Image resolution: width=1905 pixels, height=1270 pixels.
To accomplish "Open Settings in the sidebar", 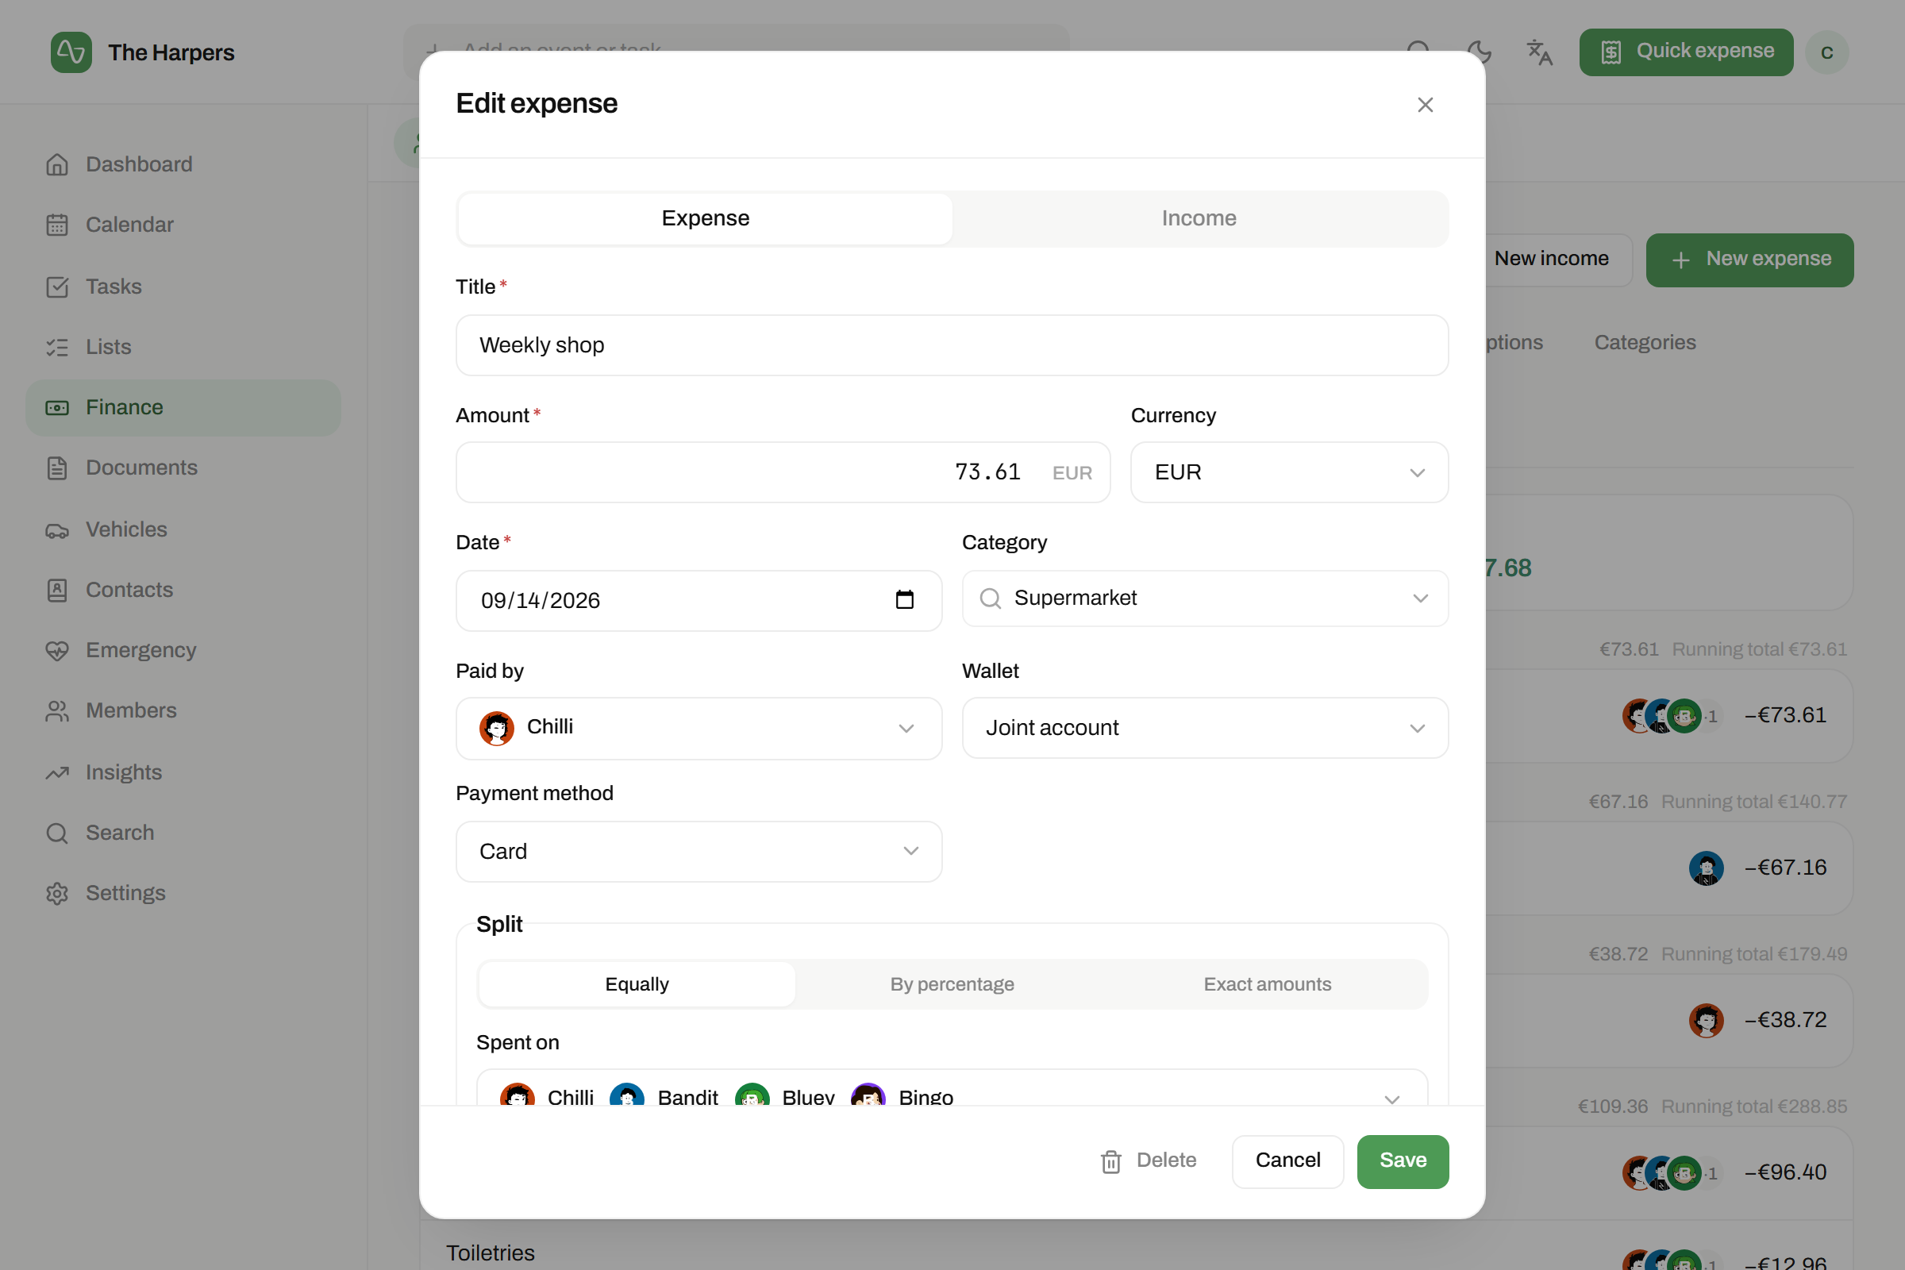I will pyautogui.click(x=183, y=892).
